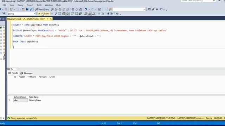Toggle Include Live Query Statistics
Image resolution: width=225 pixels, height=126 pixels.
click(x=77, y=14)
